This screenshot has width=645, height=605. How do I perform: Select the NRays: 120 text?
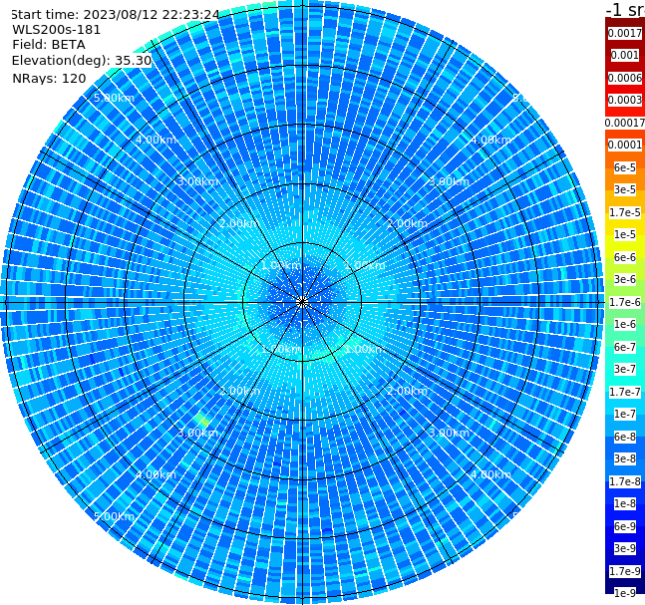pos(49,78)
